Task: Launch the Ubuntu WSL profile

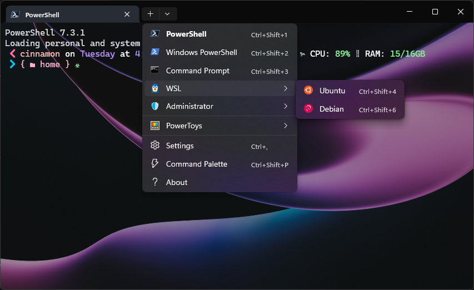Action: (350, 91)
